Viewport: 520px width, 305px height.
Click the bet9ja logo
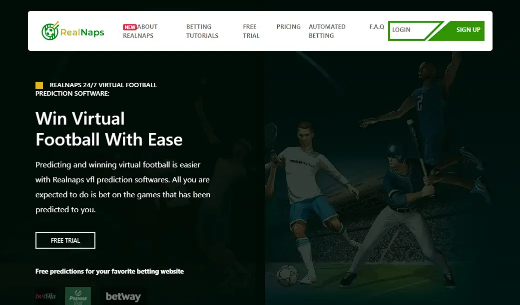pos(45,297)
